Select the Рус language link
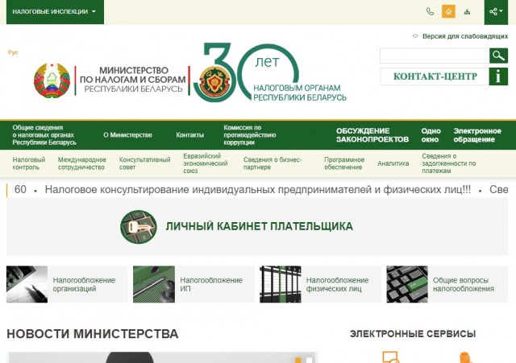Screen dimensions: 516x363 (13, 52)
